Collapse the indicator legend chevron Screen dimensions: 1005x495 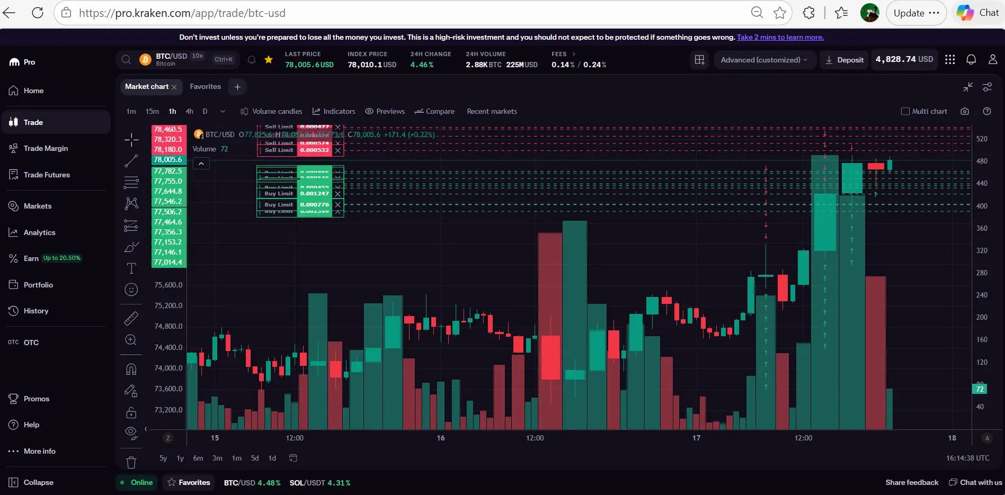pyautogui.click(x=201, y=164)
